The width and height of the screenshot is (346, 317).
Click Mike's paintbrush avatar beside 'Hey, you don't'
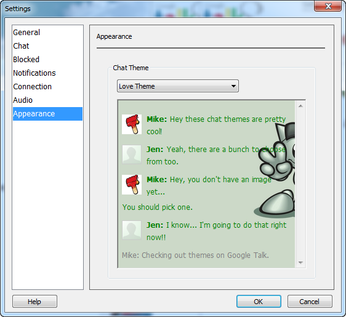[132, 185]
